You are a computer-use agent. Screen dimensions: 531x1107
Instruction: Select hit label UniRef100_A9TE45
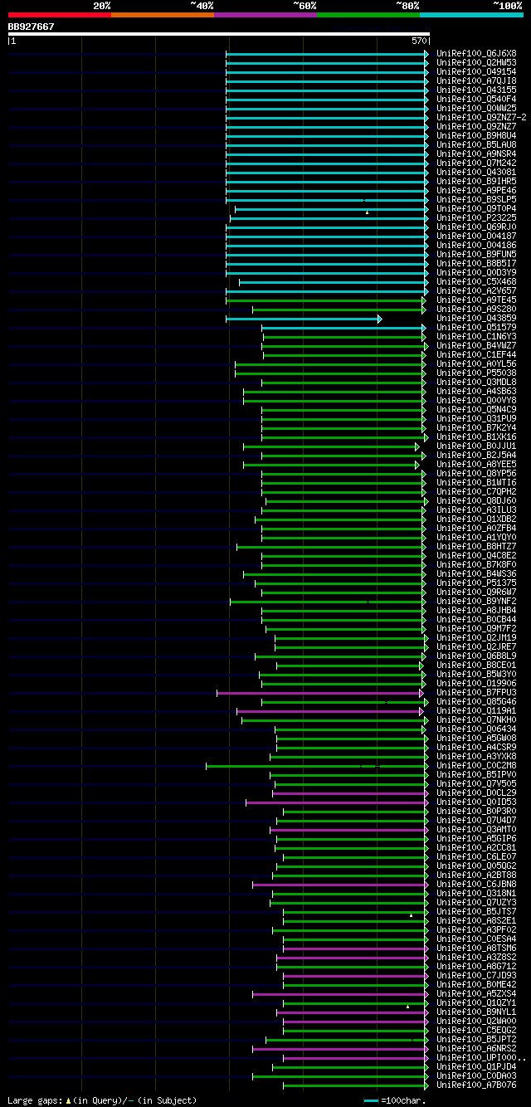point(476,300)
